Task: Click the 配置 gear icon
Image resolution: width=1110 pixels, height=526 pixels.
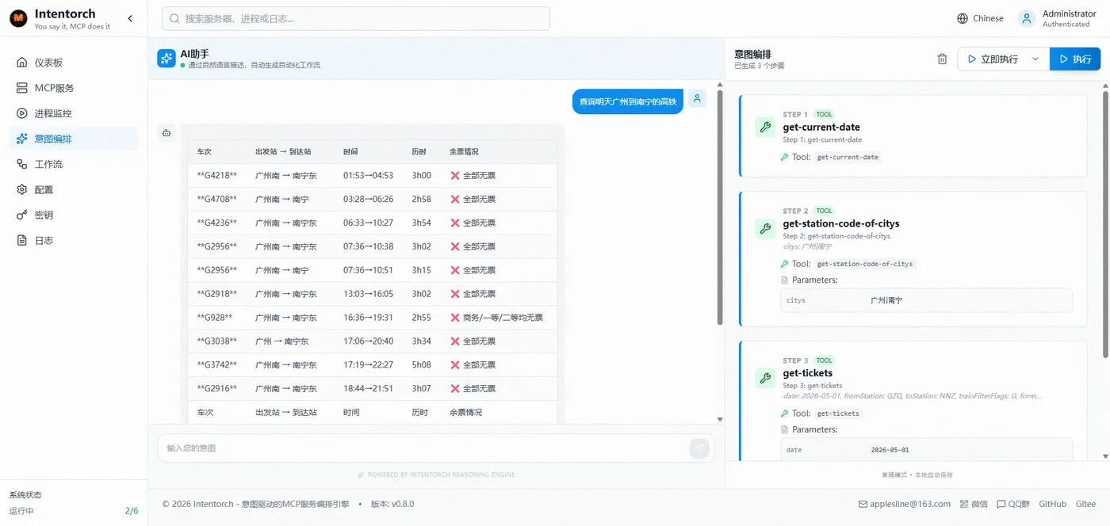Action: coord(22,189)
